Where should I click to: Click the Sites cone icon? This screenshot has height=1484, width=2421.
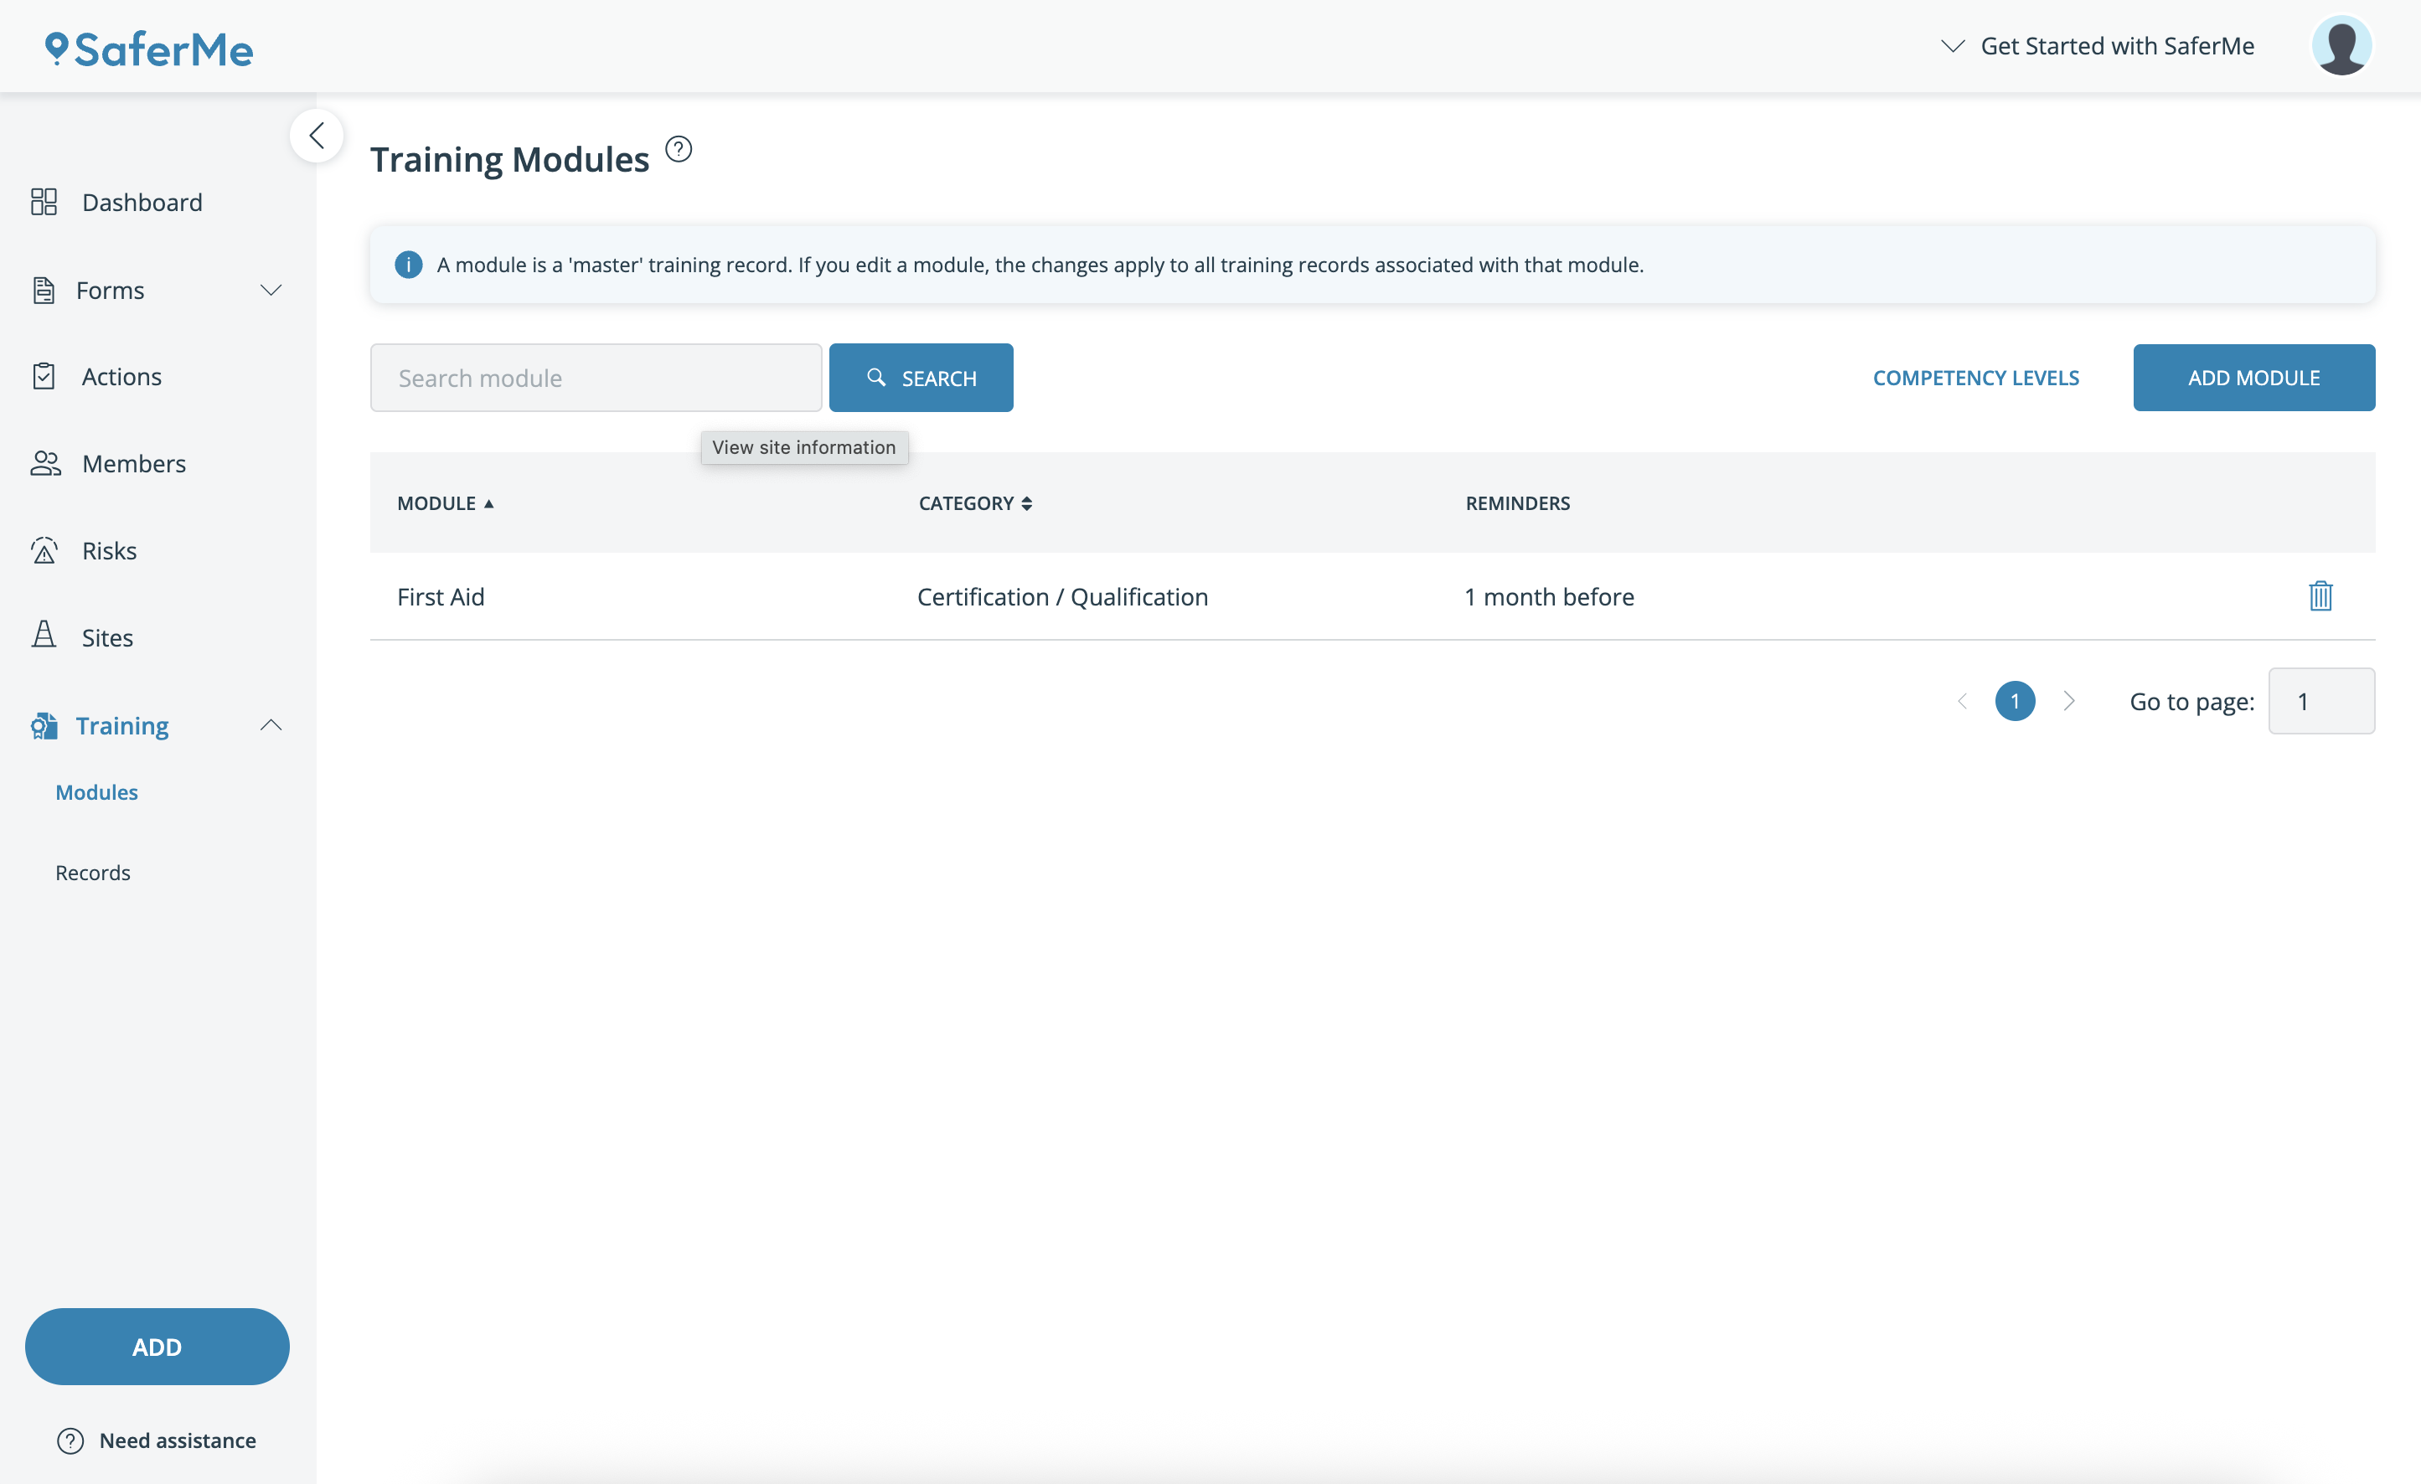pyautogui.click(x=44, y=636)
